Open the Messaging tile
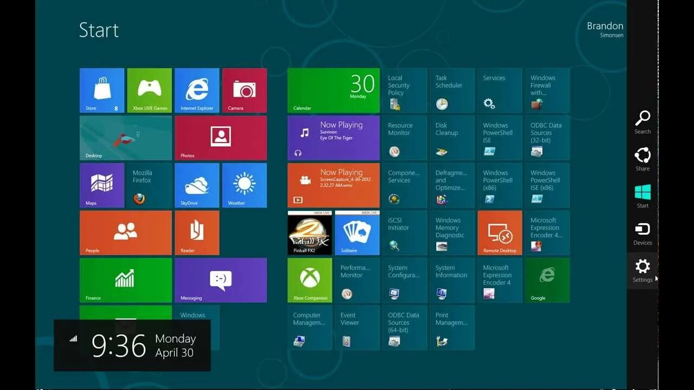The image size is (694, 390). click(221, 280)
